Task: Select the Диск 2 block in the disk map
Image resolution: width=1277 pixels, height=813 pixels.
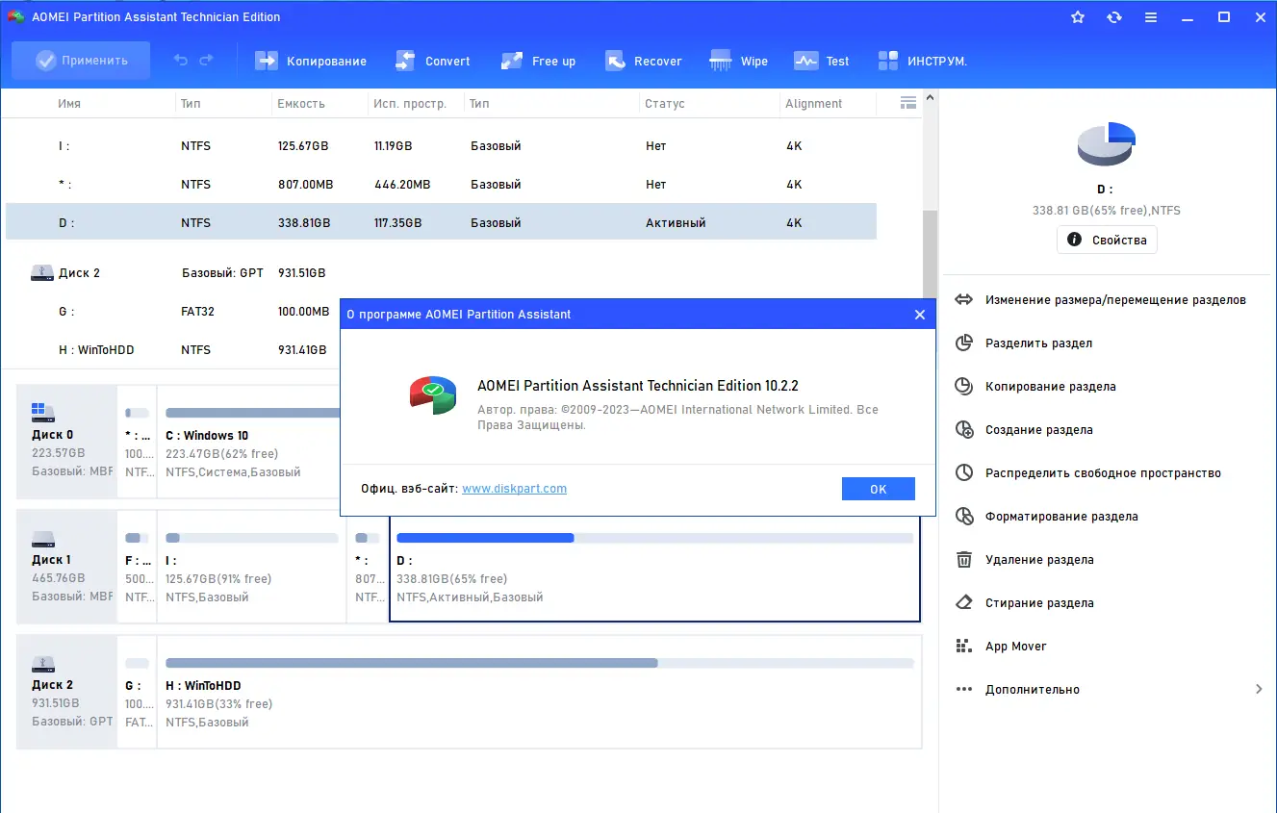Action: (66, 692)
